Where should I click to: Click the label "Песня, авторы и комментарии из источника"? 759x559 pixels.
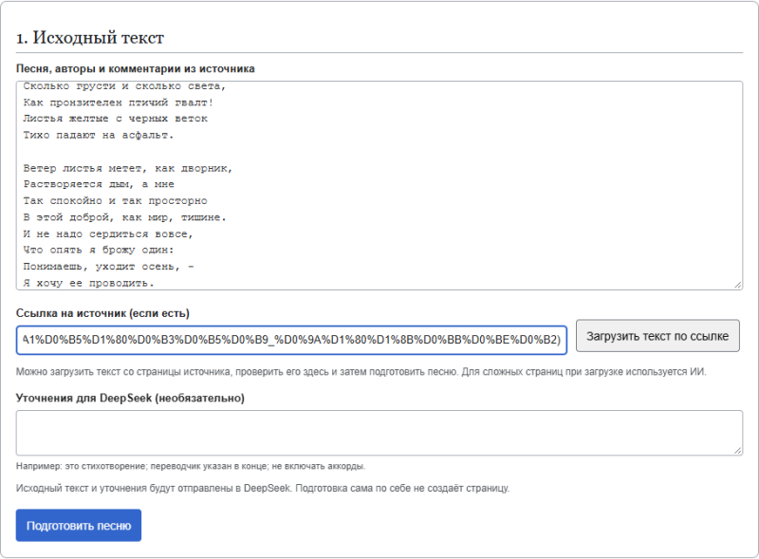pos(136,68)
